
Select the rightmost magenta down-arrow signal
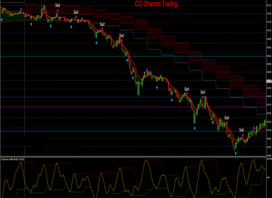tap(254, 128)
